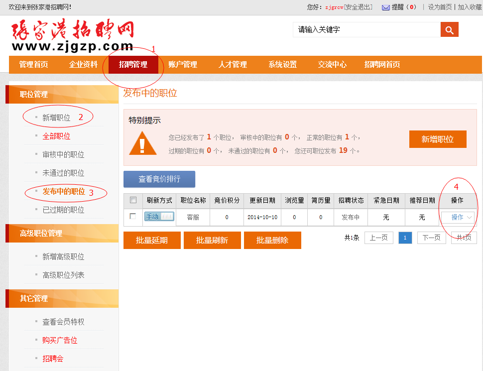Click the orange warning triangle icon
This screenshot has width=483, height=371.
[142, 143]
